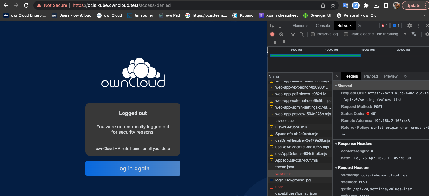Stop recording the network log
The width and height of the screenshot is (429, 196).
coord(272,34)
